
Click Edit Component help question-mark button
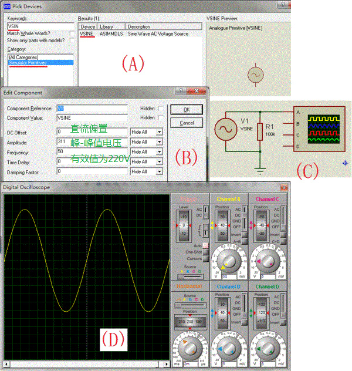tap(181, 90)
